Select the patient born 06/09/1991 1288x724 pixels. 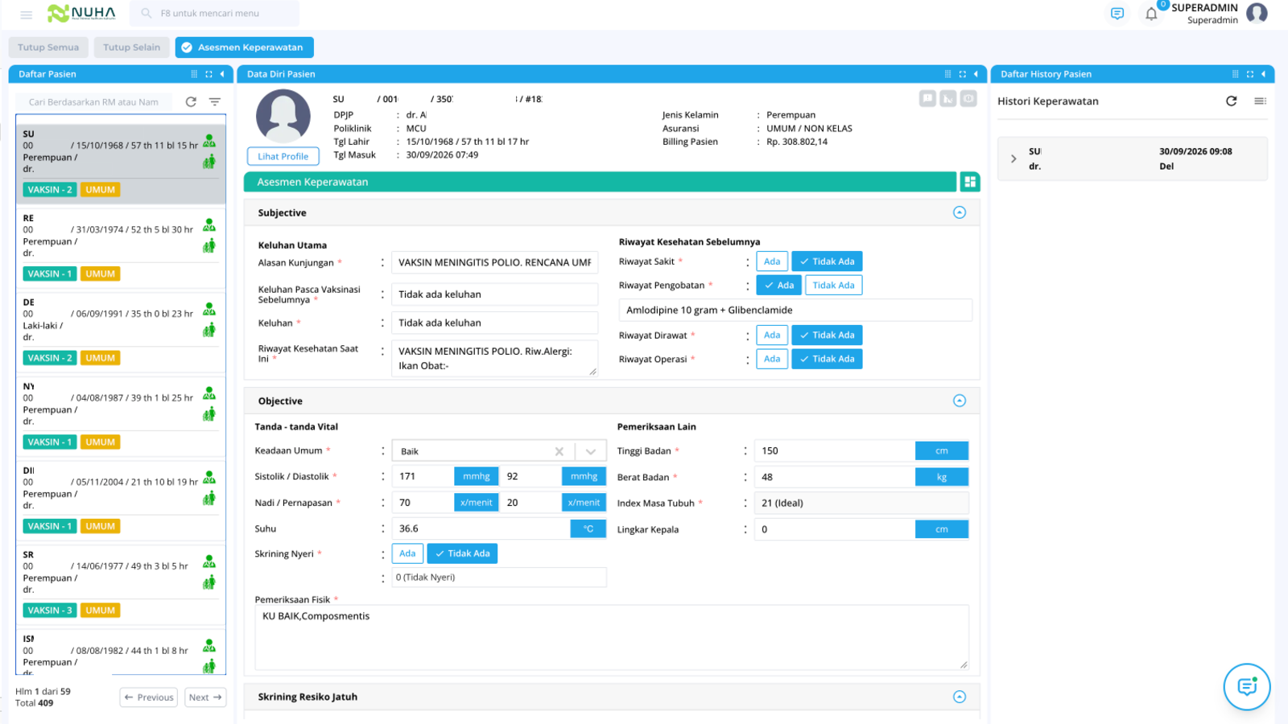[121, 331]
